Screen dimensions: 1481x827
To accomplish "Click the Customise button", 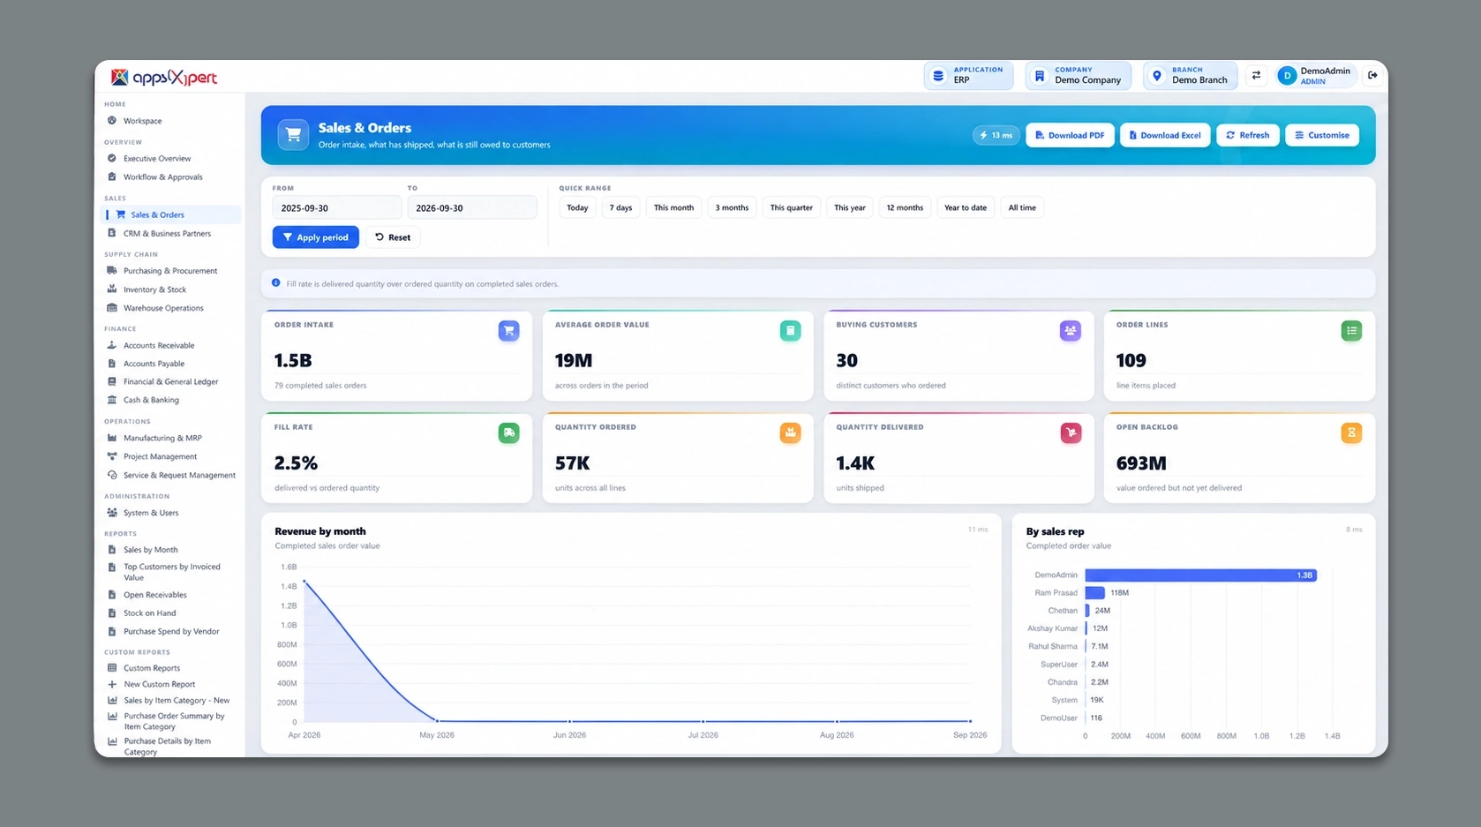I will [1321, 135].
